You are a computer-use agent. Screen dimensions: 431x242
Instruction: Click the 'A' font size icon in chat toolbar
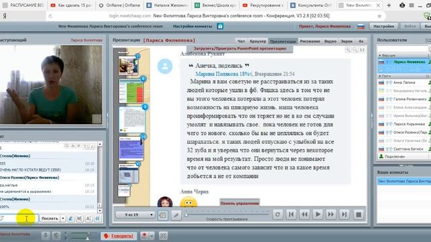tap(88, 218)
